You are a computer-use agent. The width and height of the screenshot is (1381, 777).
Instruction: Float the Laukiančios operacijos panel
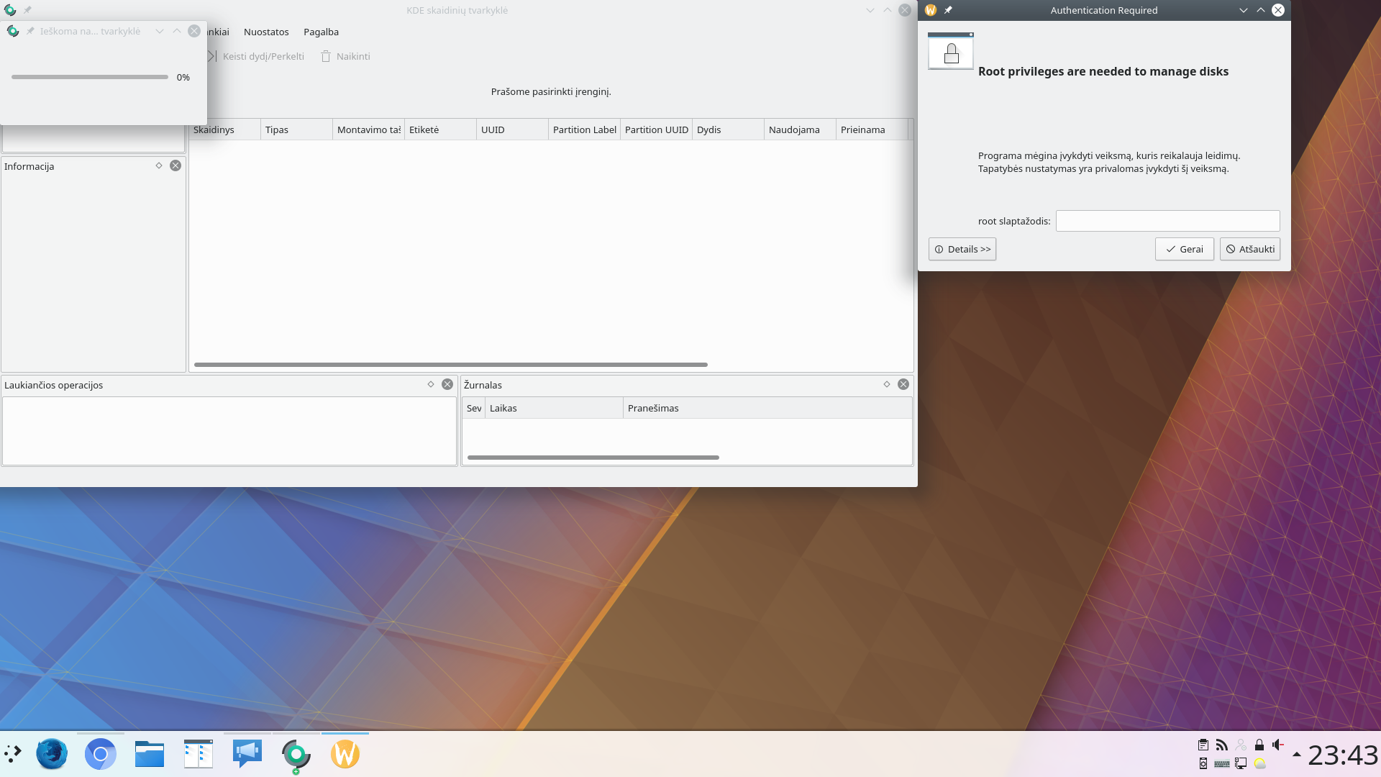[x=431, y=384]
